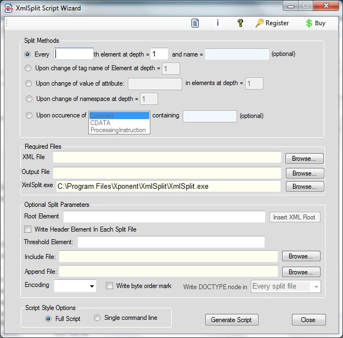This screenshot has height=338, width=343.
Task: Check 'Write byte order mark' option
Action: tap(109, 286)
